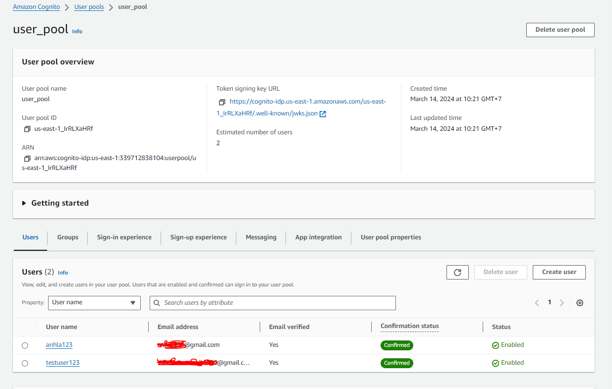Image resolution: width=612 pixels, height=389 pixels.
Task: Copy the Token signing key URL
Action: 222,102
